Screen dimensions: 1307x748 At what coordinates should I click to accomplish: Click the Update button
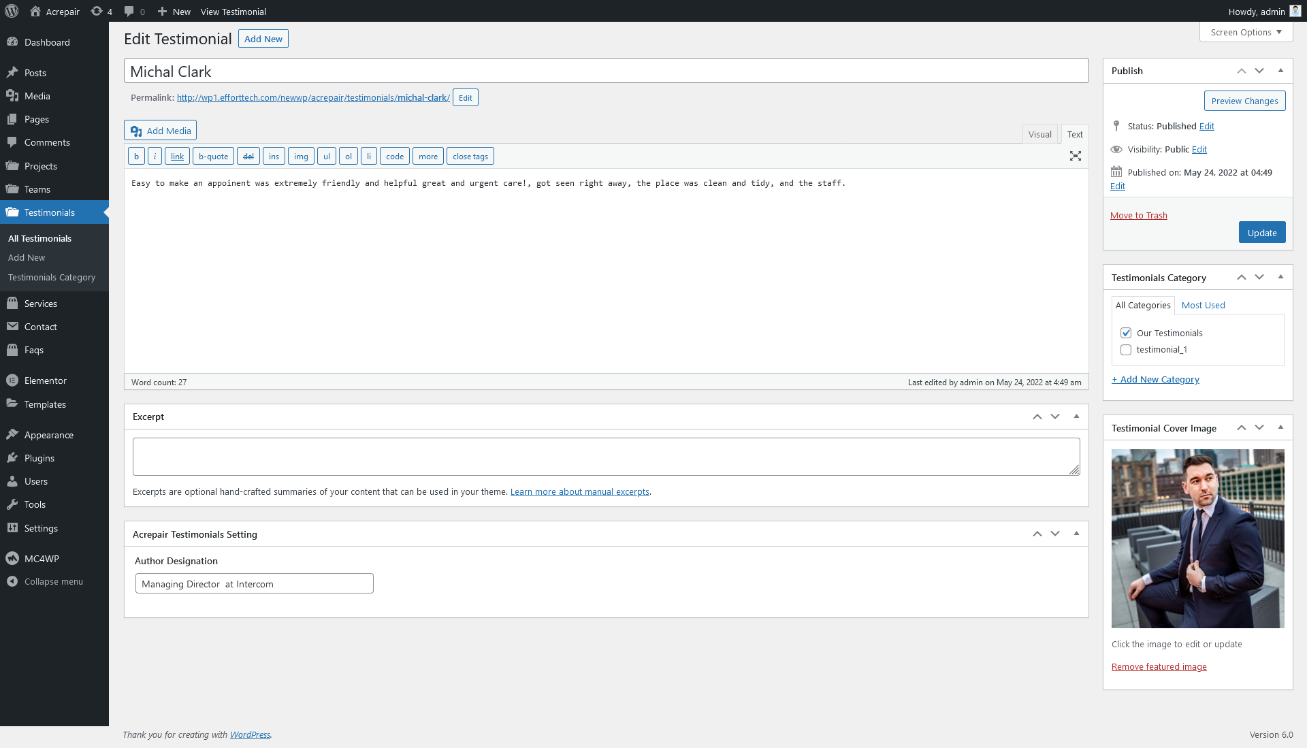tap(1261, 233)
